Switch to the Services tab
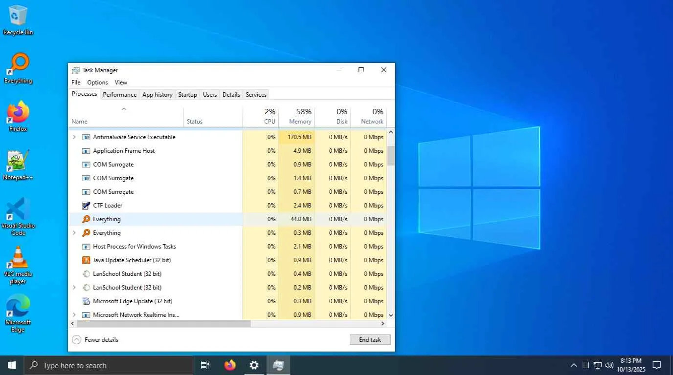The height and width of the screenshot is (375, 673). coord(256,95)
